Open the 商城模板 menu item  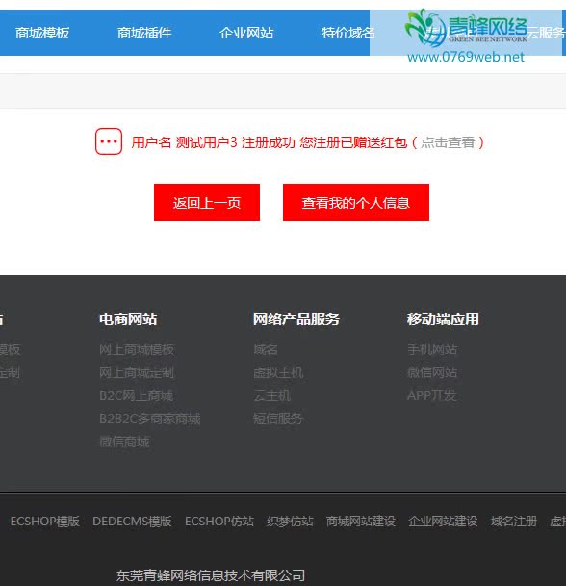(42, 33)
